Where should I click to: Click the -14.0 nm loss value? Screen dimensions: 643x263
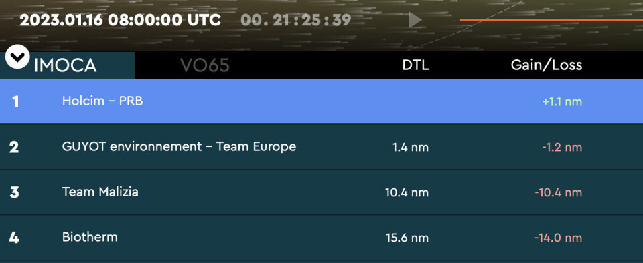coord(558,238)
